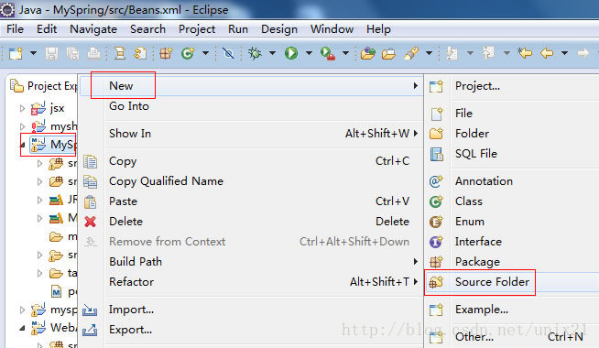Viewport: 599px width, 348px height.
Task: Choose Import... in the context menu
Action: point(251,310)
